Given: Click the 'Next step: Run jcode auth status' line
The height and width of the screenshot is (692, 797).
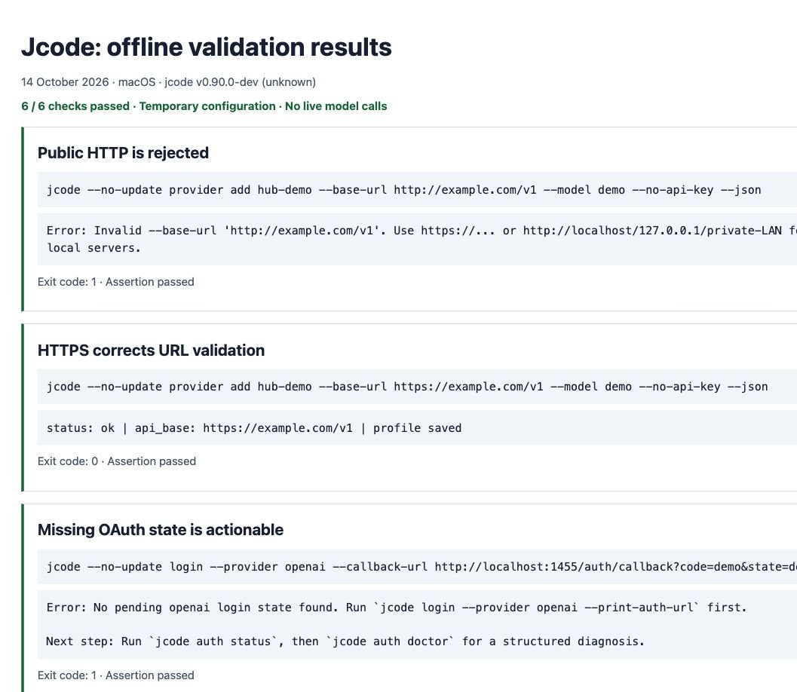Looking at the screenshot, I should (x=345, y=641).
